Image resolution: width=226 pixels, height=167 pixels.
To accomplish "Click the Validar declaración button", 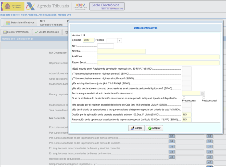I will [x=47, y=32].
